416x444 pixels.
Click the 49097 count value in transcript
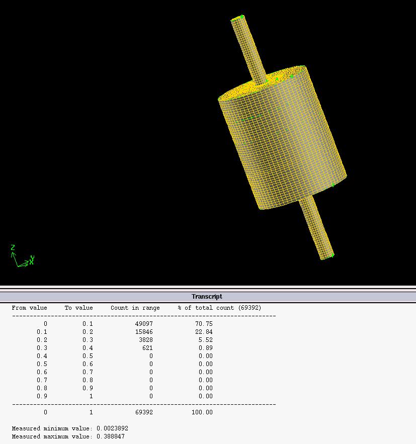coord(144,324)
